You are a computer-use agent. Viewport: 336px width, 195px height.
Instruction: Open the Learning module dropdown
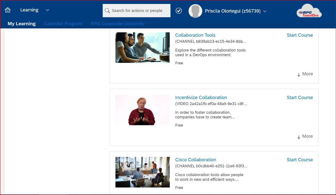tap(35, 10)
